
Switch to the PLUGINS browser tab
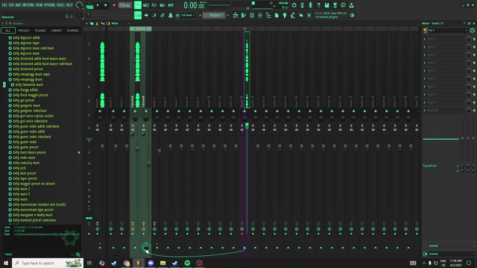pos(40,31)
